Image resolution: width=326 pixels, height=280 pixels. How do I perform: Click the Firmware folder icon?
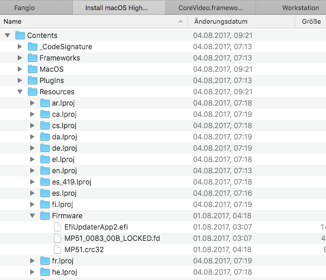(45, 215)
